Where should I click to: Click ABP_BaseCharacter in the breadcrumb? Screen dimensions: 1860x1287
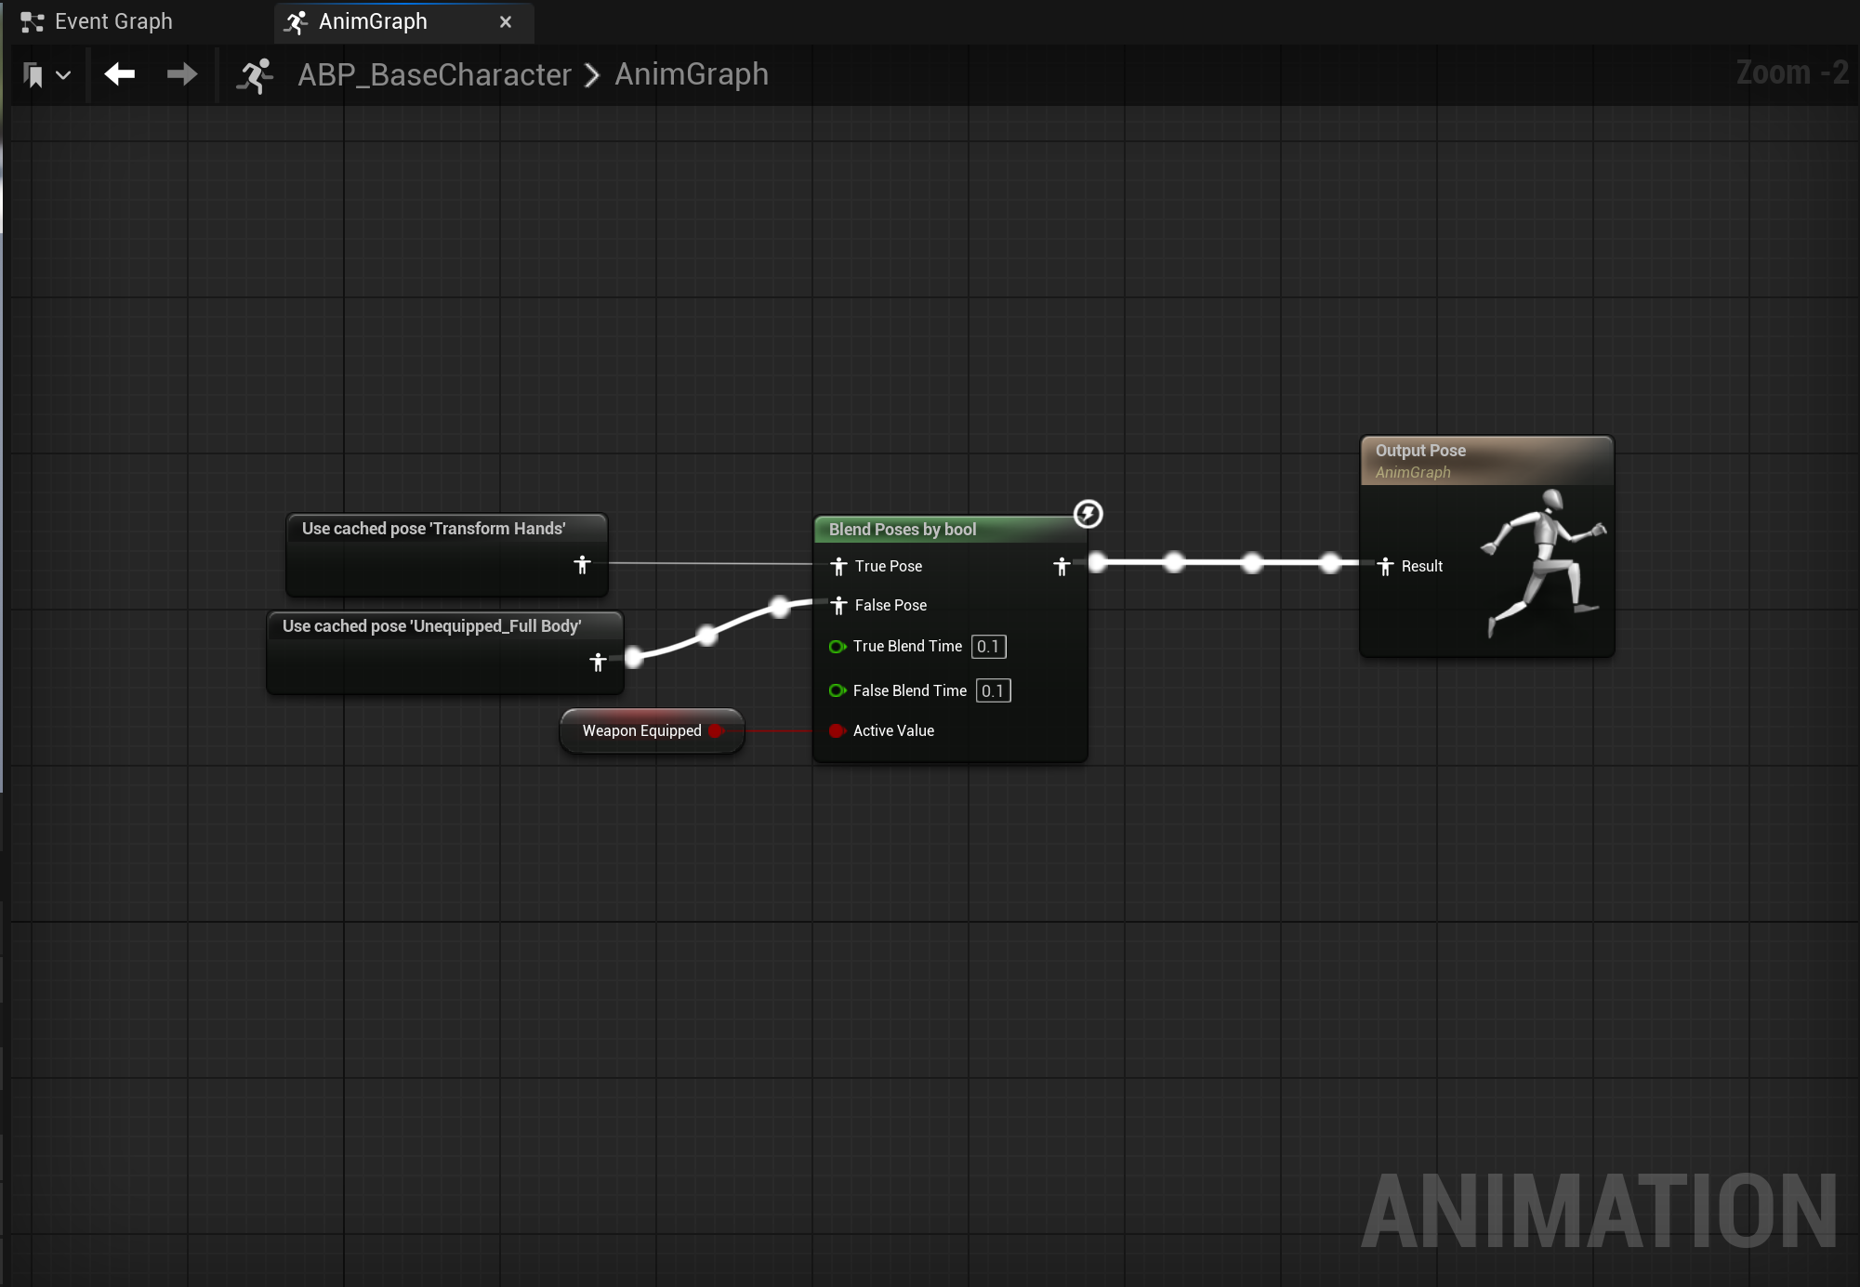(x=434, y=74)
